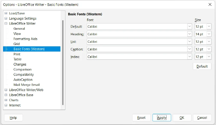Screen dimensions: 216x125
Task: Open the Heading size 14 pt dropdown
Action: click(x=209, y=34)
